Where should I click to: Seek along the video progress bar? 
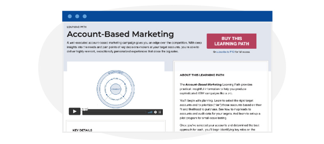tap(115, 112)
